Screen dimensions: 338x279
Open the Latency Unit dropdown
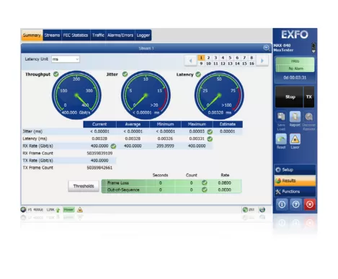[x=66, y=59]
